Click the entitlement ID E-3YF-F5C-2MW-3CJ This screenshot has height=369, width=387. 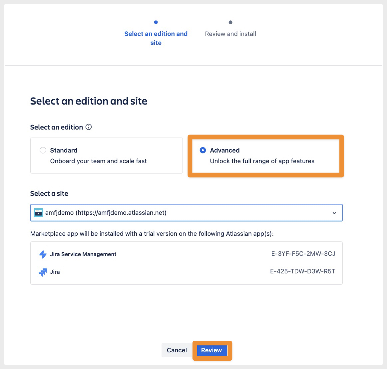(303, 254)
